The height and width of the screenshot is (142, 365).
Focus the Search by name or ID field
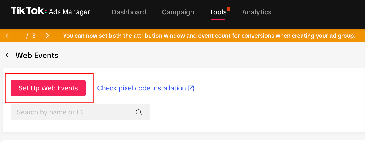tap(80, 112)
